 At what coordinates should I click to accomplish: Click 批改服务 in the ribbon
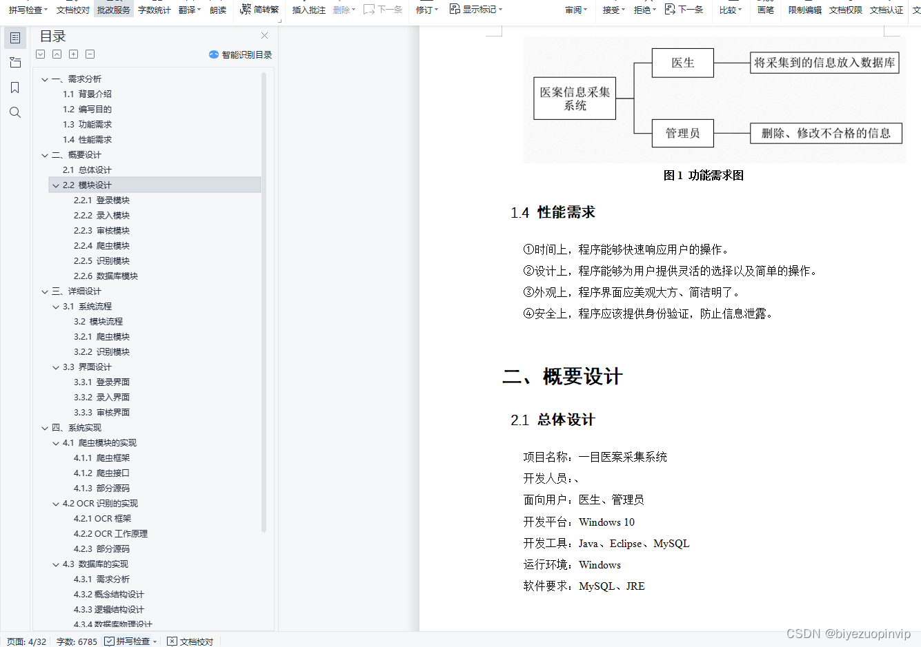114,10
